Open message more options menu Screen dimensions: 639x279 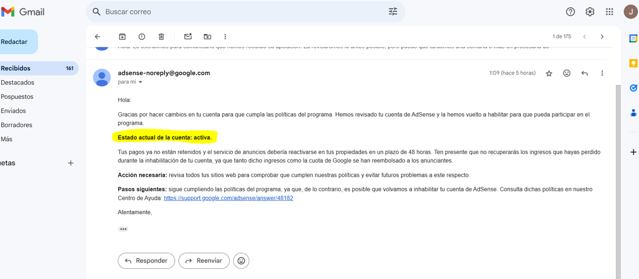[602, 73]
